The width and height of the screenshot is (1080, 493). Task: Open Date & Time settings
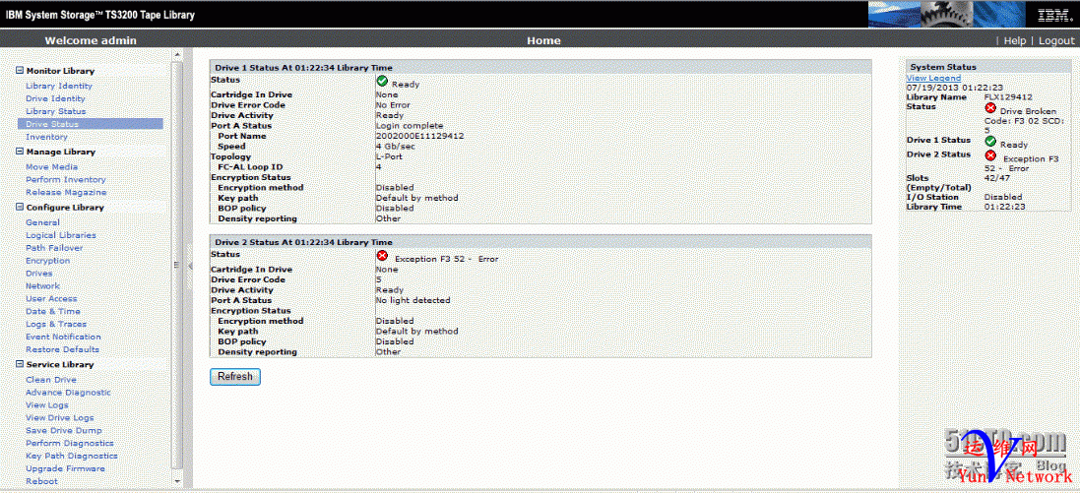[x=53, y=311]
